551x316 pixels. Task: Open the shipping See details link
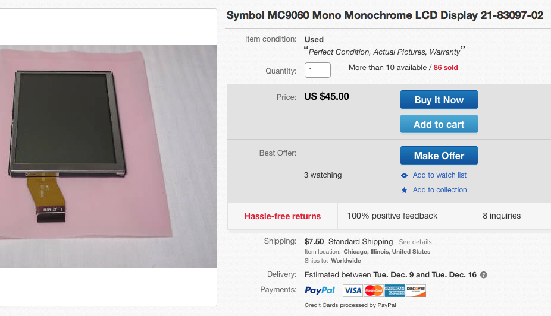[415, 242]
